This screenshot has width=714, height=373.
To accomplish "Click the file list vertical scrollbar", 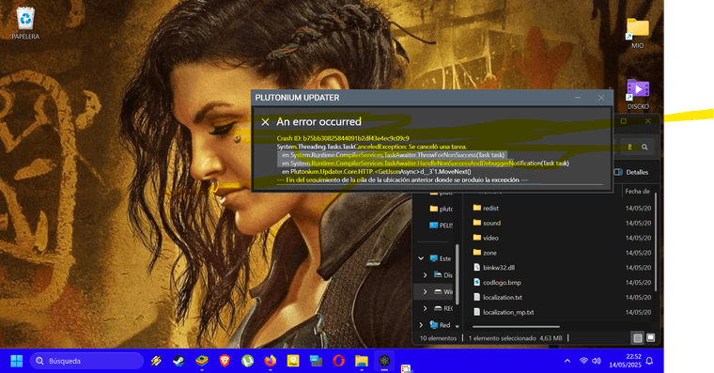I will pyautogui.click(x=656, y=242).
